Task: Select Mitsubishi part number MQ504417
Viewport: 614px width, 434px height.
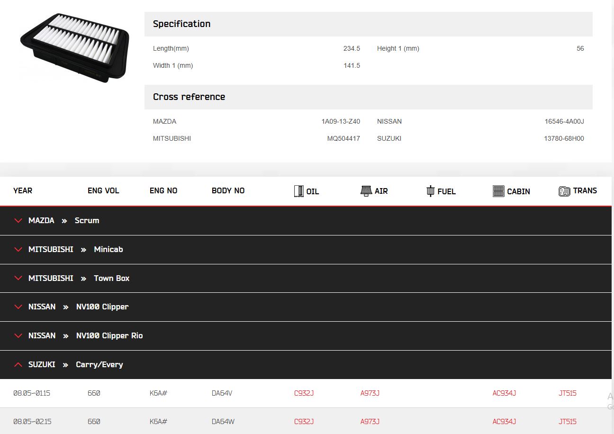Action: [x=343, y=138]
